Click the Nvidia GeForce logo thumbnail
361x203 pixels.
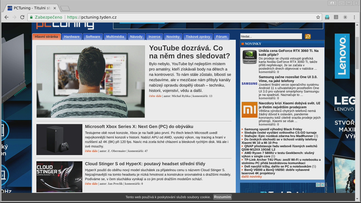pos(250,57)
